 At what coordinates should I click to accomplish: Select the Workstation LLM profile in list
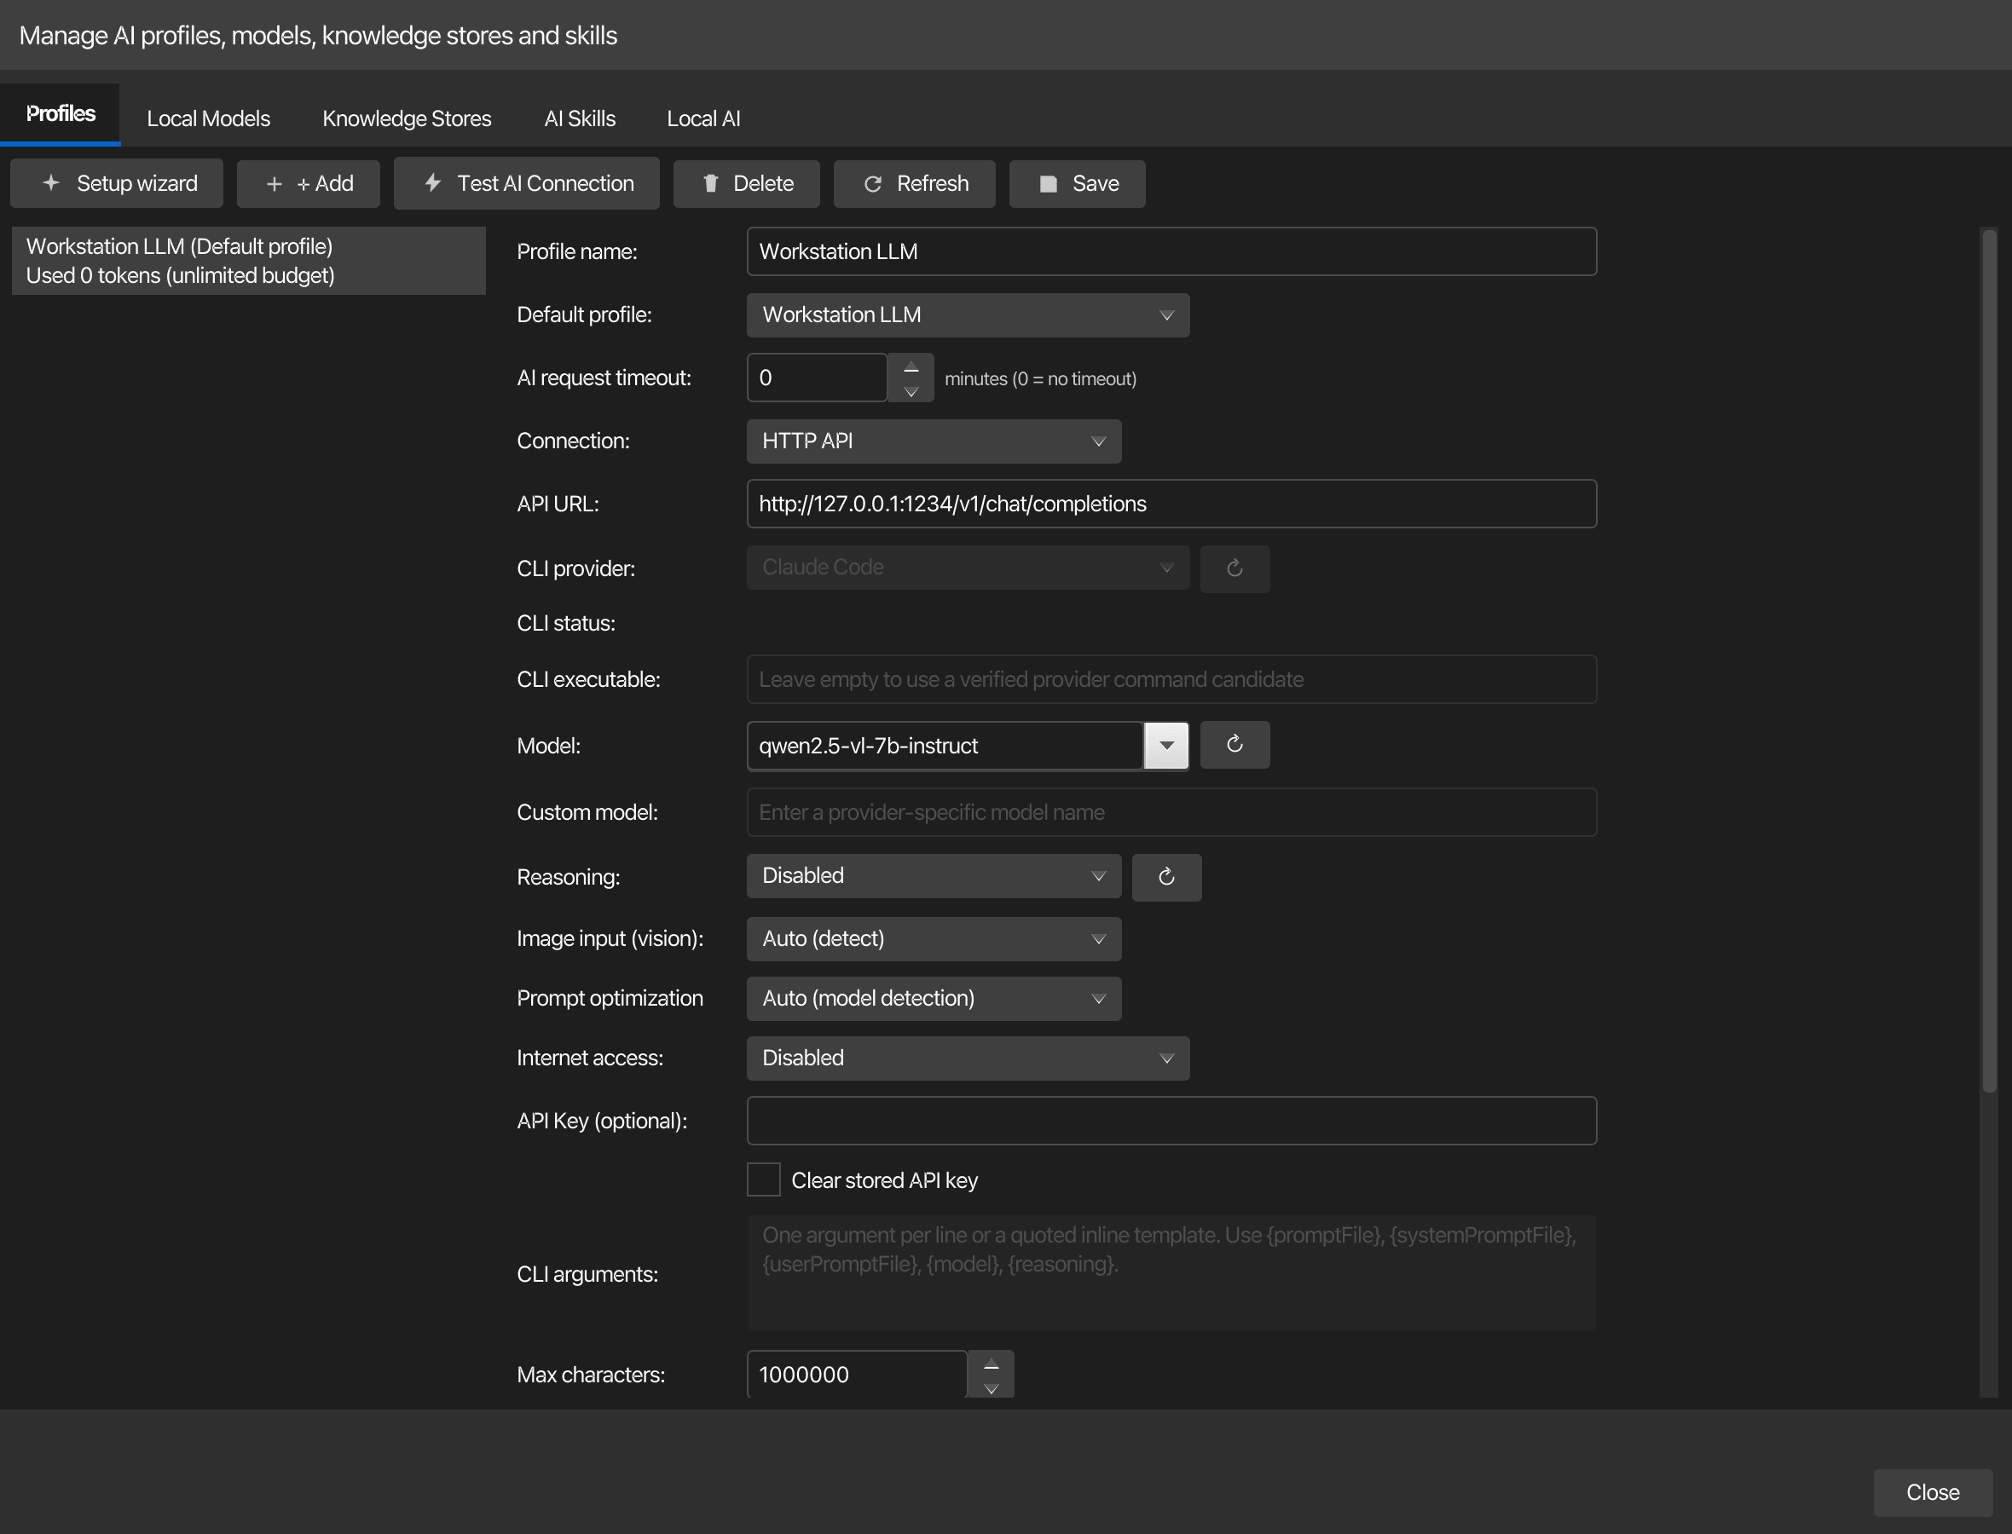coord(248,261)
